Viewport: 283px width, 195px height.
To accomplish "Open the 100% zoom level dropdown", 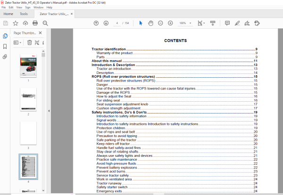I will point(185,23).
